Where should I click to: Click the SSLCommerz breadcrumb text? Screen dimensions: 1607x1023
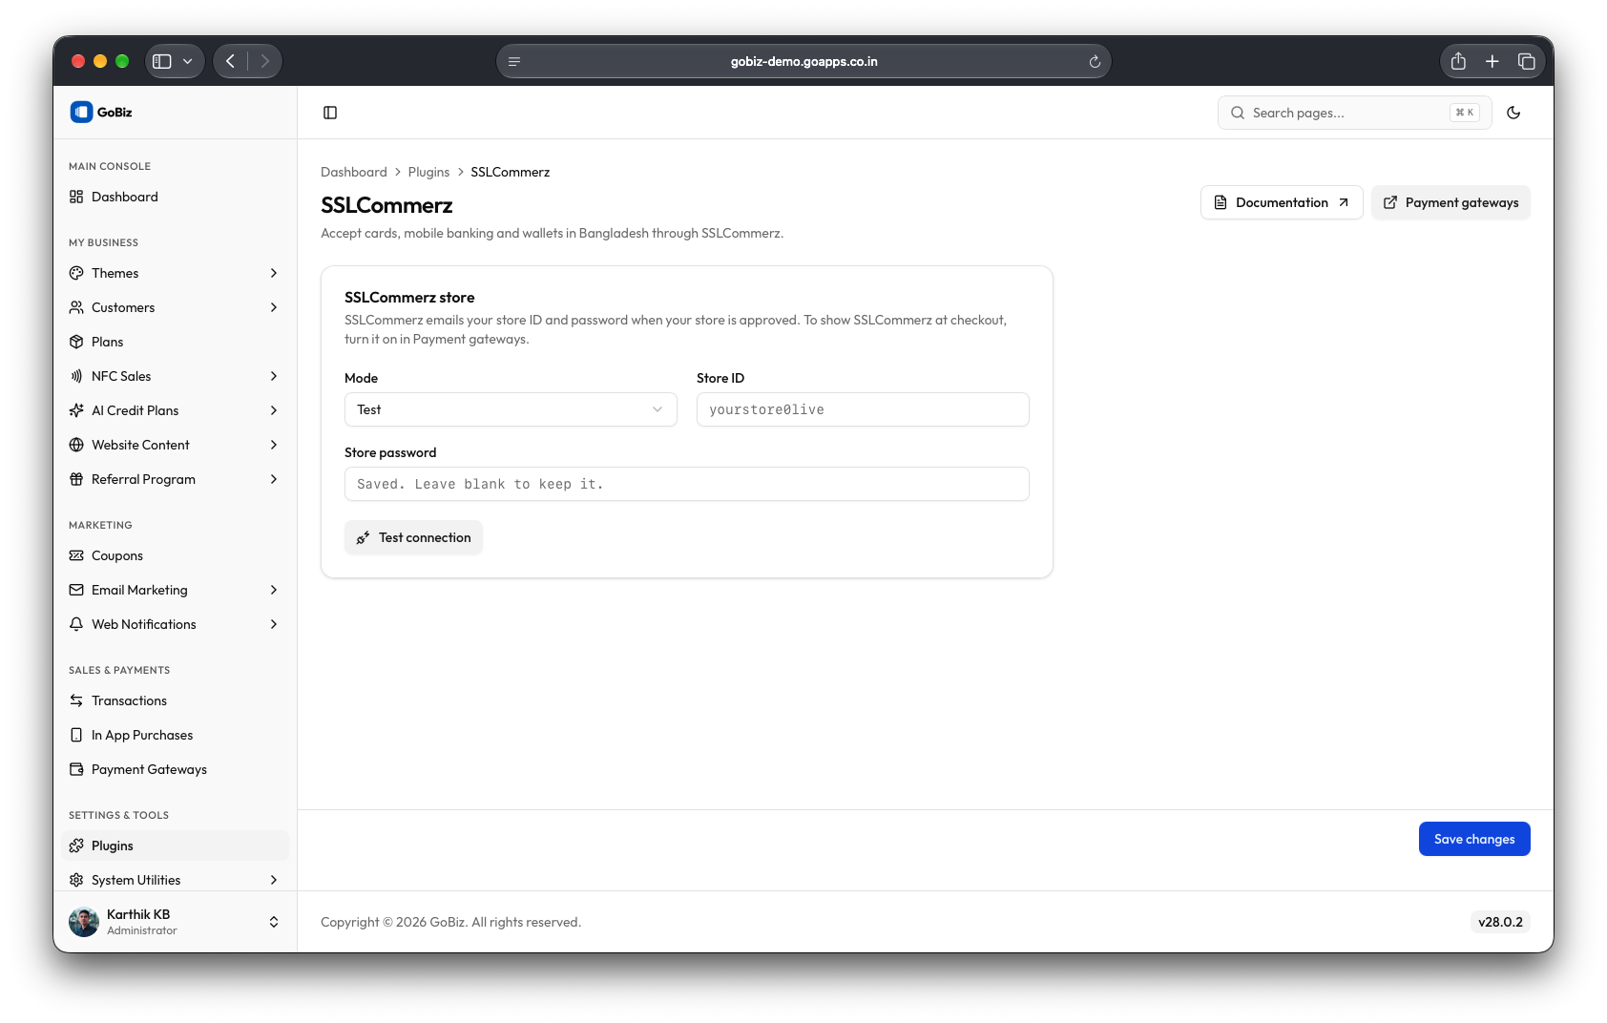[511, 172]
